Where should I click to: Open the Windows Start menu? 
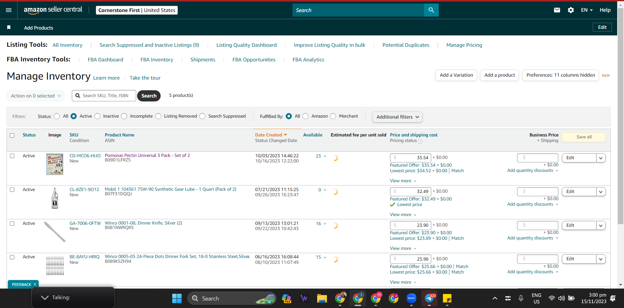(x=177, y=298)
